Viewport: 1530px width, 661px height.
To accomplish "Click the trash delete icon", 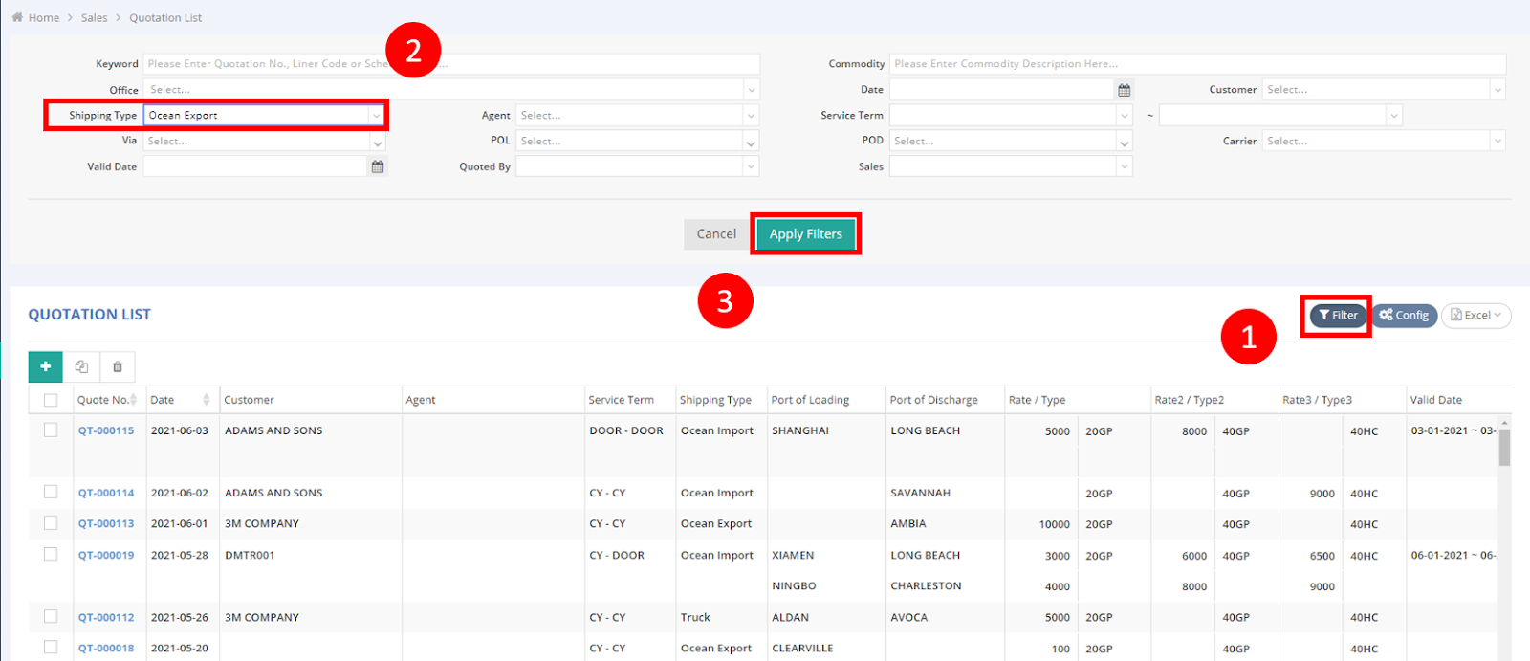I will pyautogui.click(x=118, y=367).
